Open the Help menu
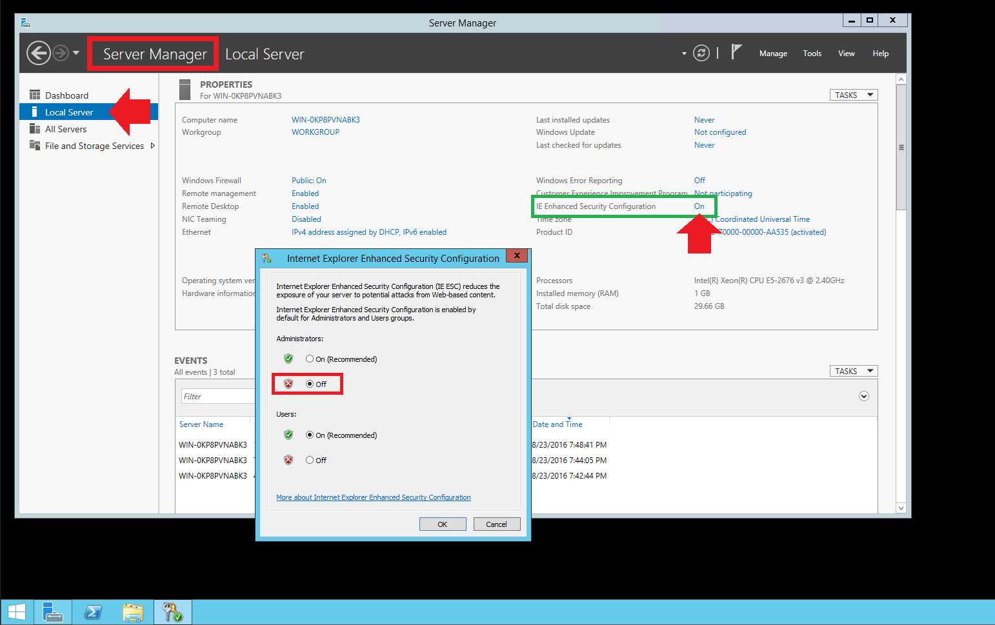 pos(881,54)
